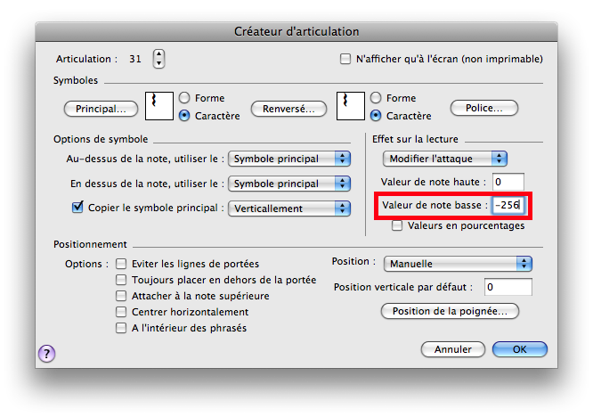The image size is (593, 417).
Task: Check Eviter les lignes de portées
Action: pos(121,264)
